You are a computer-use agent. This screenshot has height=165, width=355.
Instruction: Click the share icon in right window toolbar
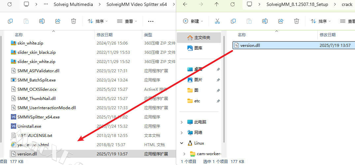[x=281, y=21]
